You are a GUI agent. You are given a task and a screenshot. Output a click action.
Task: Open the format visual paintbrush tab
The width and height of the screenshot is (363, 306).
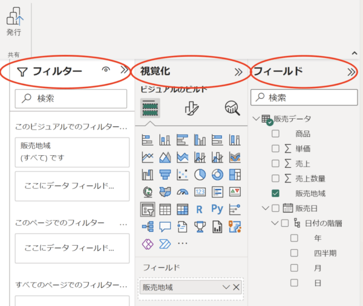point(191,108)
